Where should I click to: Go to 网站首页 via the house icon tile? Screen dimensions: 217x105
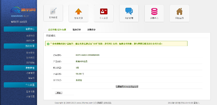click(179, 13)
